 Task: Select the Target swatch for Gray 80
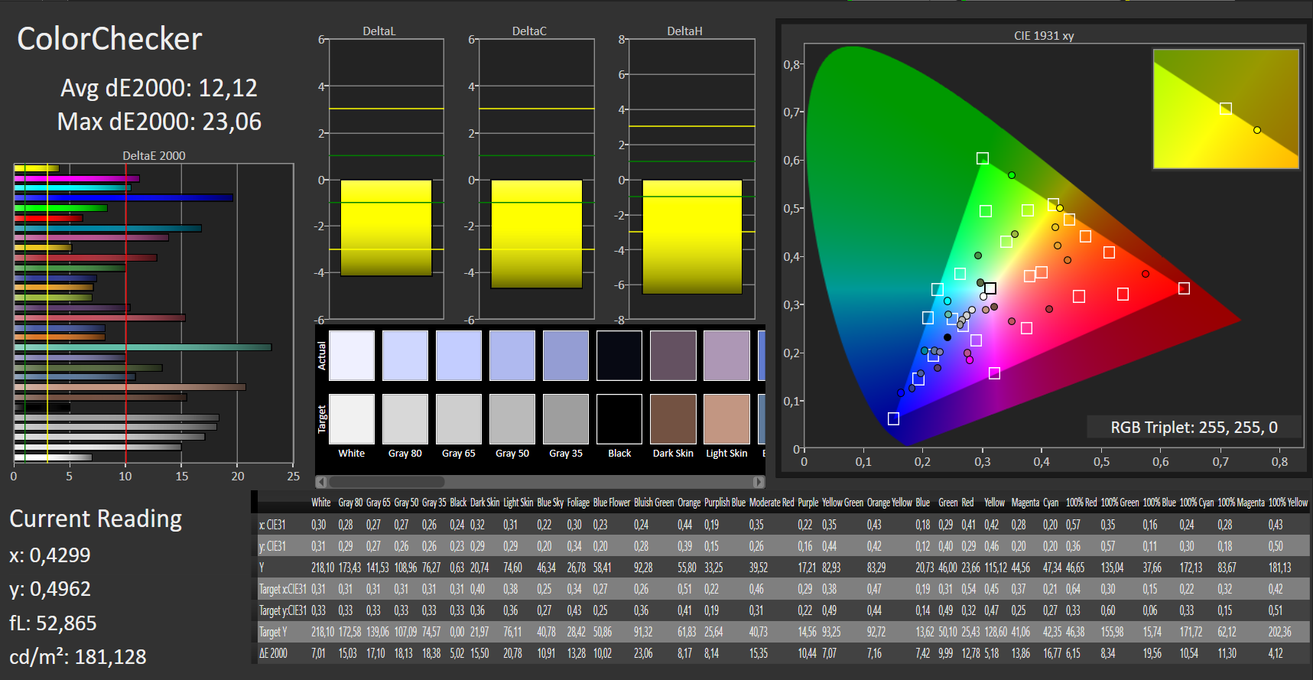[x=405, y=419]
